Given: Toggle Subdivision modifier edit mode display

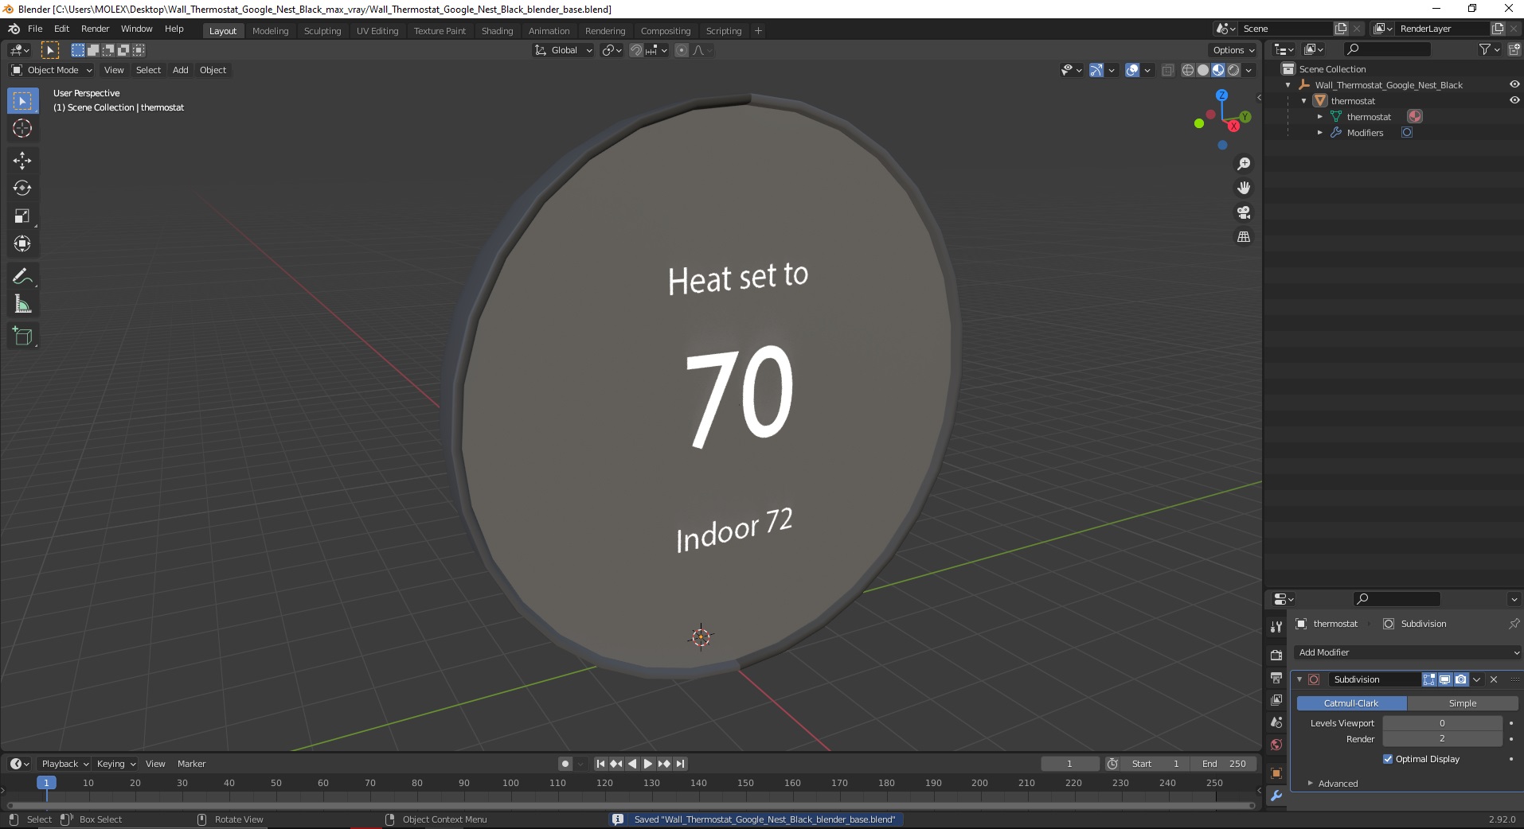Looking at the screenshot, I should click(1429, 679).
